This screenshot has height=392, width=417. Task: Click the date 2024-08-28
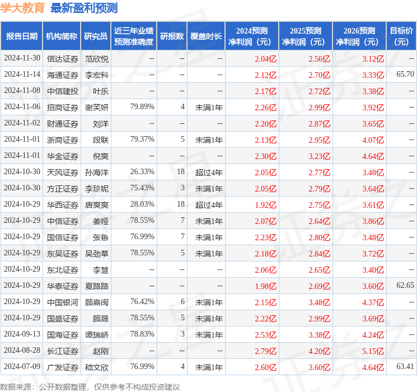pyautogui.click(x=22, y=350)
